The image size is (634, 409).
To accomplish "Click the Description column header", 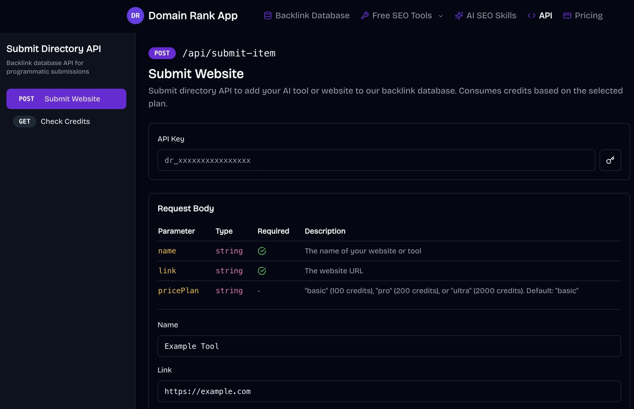I will coord(325,231).
